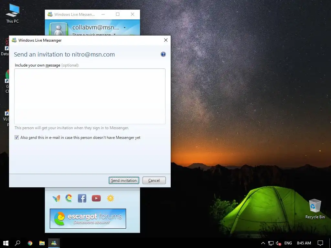Minimize the background Windows Live Messenger window

(x=103, y=14)
